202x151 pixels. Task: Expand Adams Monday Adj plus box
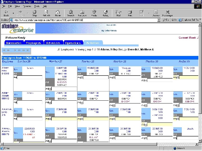50,89
